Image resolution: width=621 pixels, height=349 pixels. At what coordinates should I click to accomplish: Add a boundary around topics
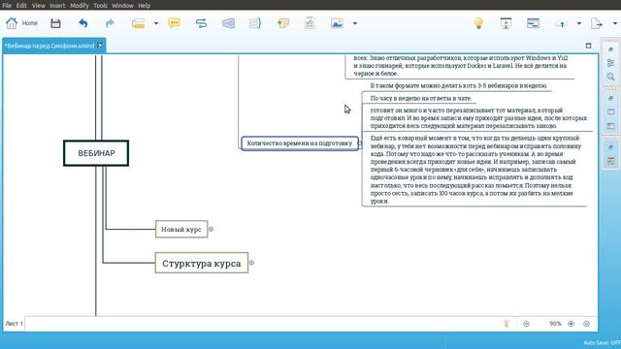pos(228,23)
